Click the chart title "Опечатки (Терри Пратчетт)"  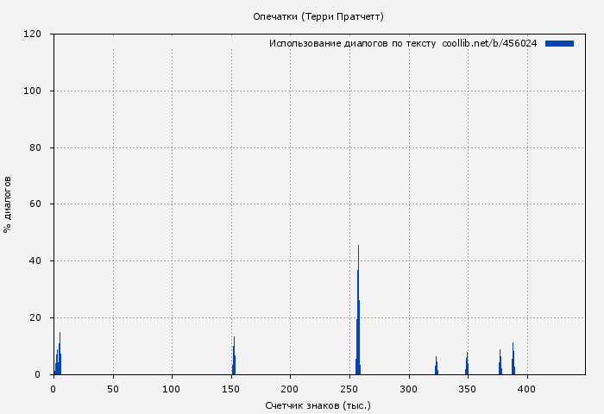coord(318,16)
